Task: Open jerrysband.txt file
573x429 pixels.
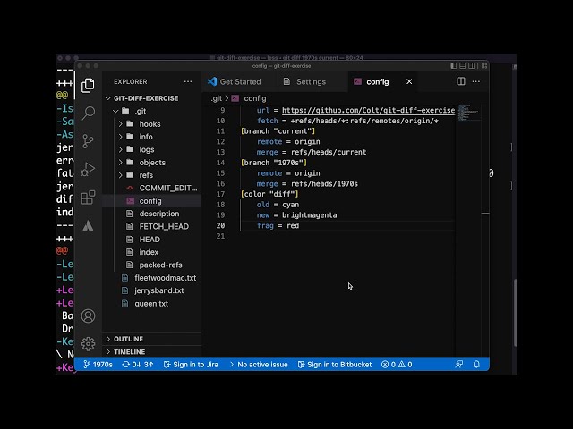Action: pyautogui.click(x=151, y=290)
